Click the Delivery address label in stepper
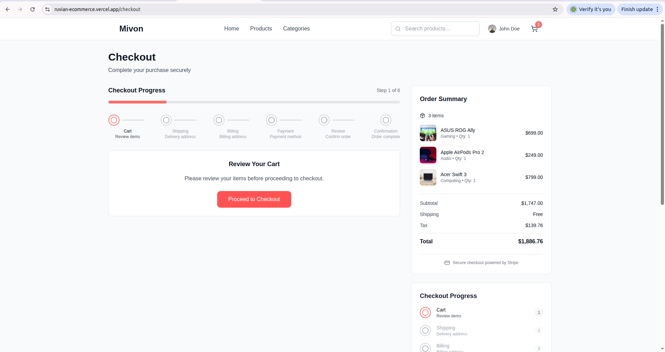665x352 pixels. coord(180,137)
